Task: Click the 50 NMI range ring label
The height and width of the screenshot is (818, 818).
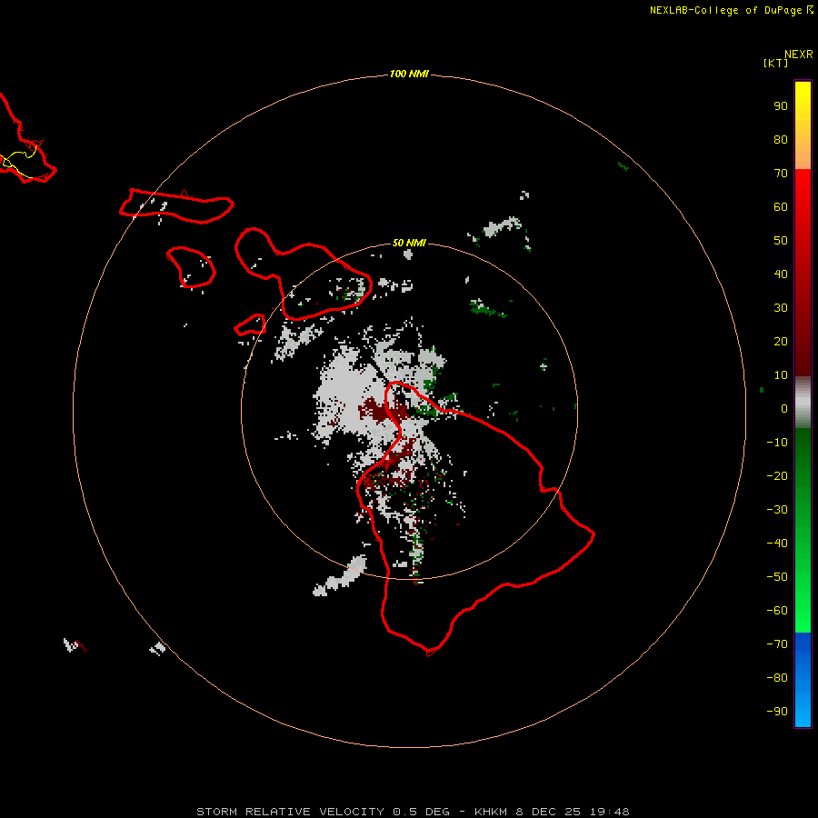Action: pyautogui.click(x=409, y=243)
